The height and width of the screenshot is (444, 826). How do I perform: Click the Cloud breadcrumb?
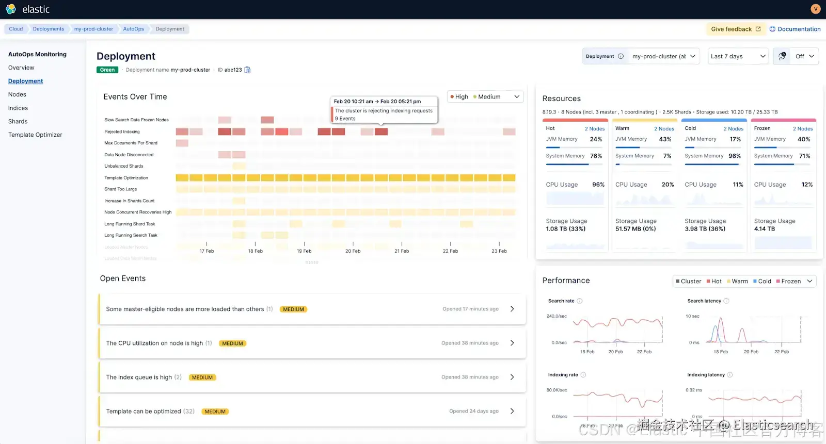(15, 29)
